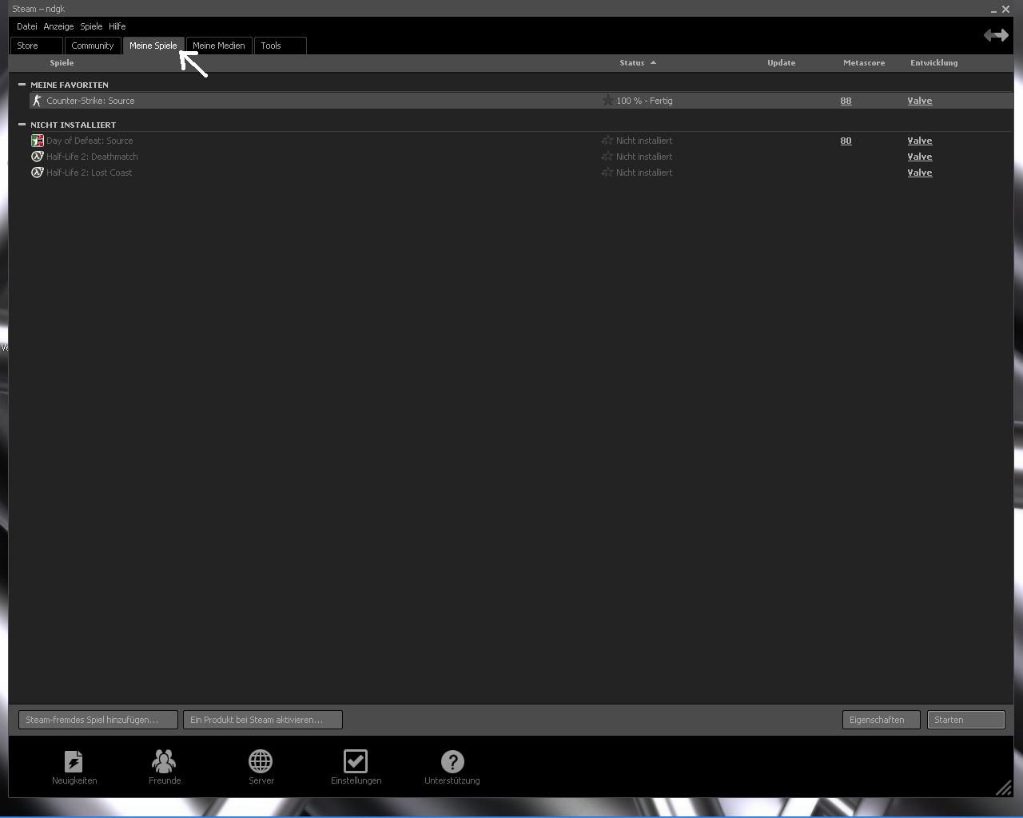Viewport: 1023px width, 818px height.
Task: Toggle favorite star for Day of Defeat: Source
Action: click(607, 141)
